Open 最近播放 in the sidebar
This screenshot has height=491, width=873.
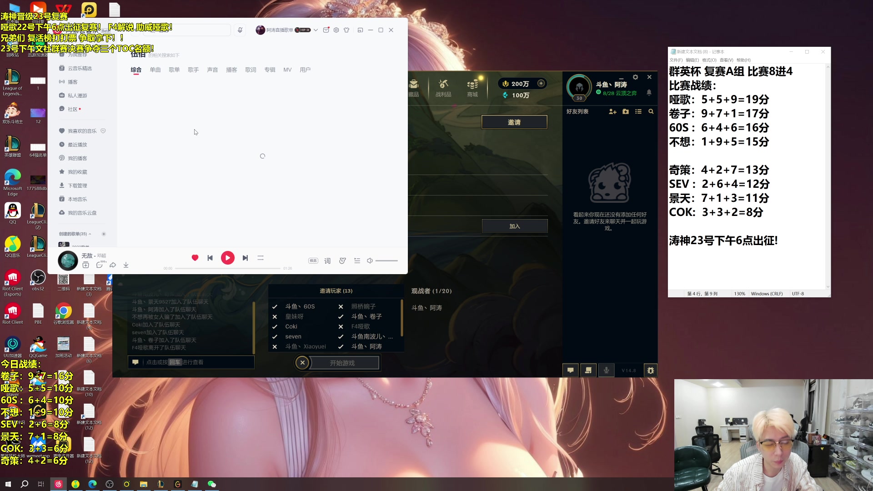coord(77,145)
